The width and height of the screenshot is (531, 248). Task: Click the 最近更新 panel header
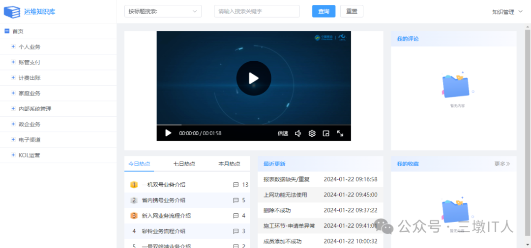tap(321, 164)
